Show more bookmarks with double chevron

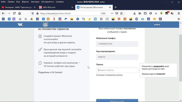tap(179, 19)
